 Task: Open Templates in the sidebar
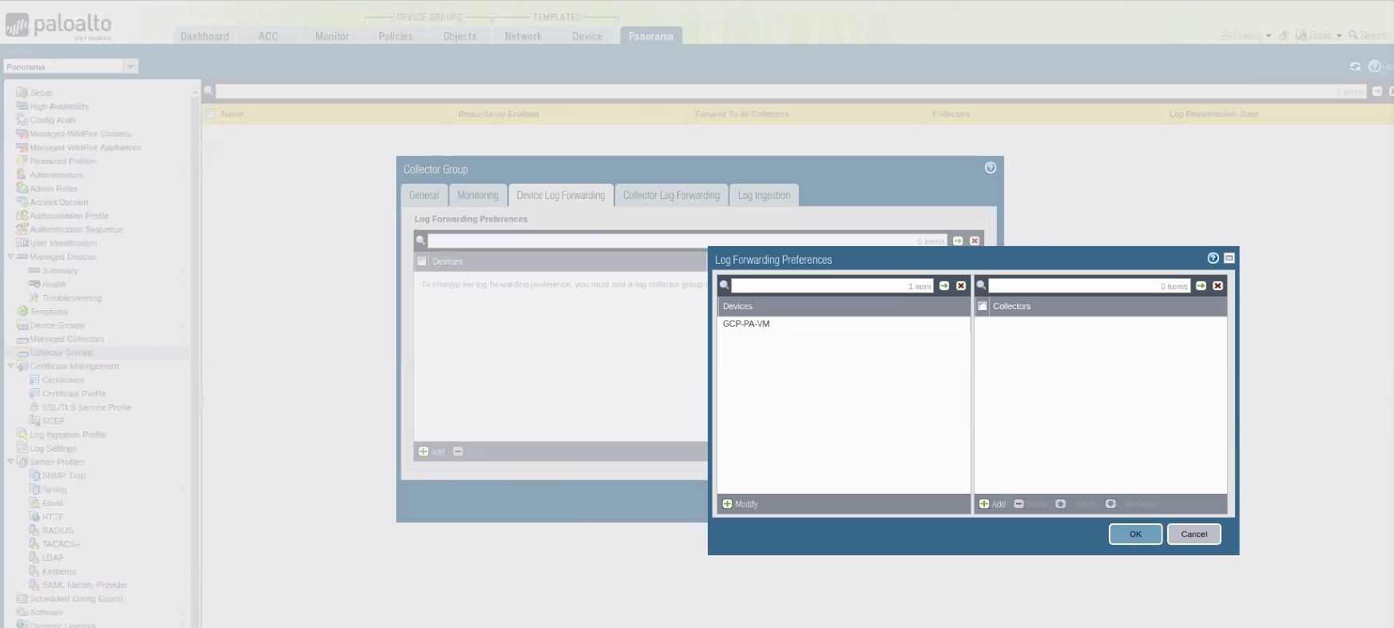click(x=49, y=312)
